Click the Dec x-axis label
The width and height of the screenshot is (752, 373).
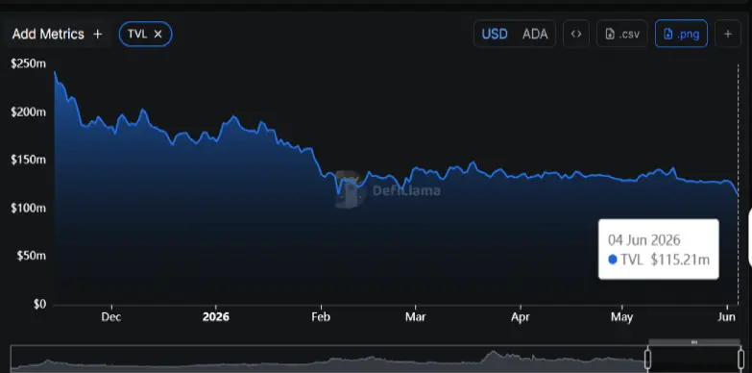[x=111, y=317]
